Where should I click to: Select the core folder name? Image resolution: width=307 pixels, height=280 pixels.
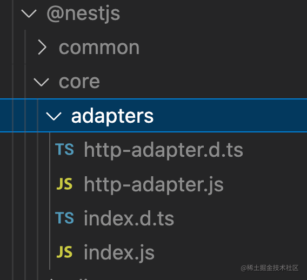[79, 82]
